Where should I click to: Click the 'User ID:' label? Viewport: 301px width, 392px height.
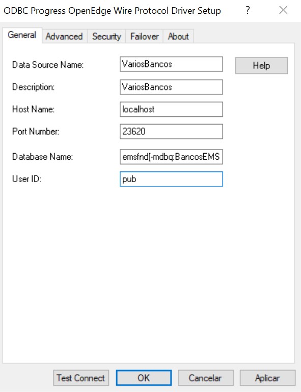tap(26, 179)
